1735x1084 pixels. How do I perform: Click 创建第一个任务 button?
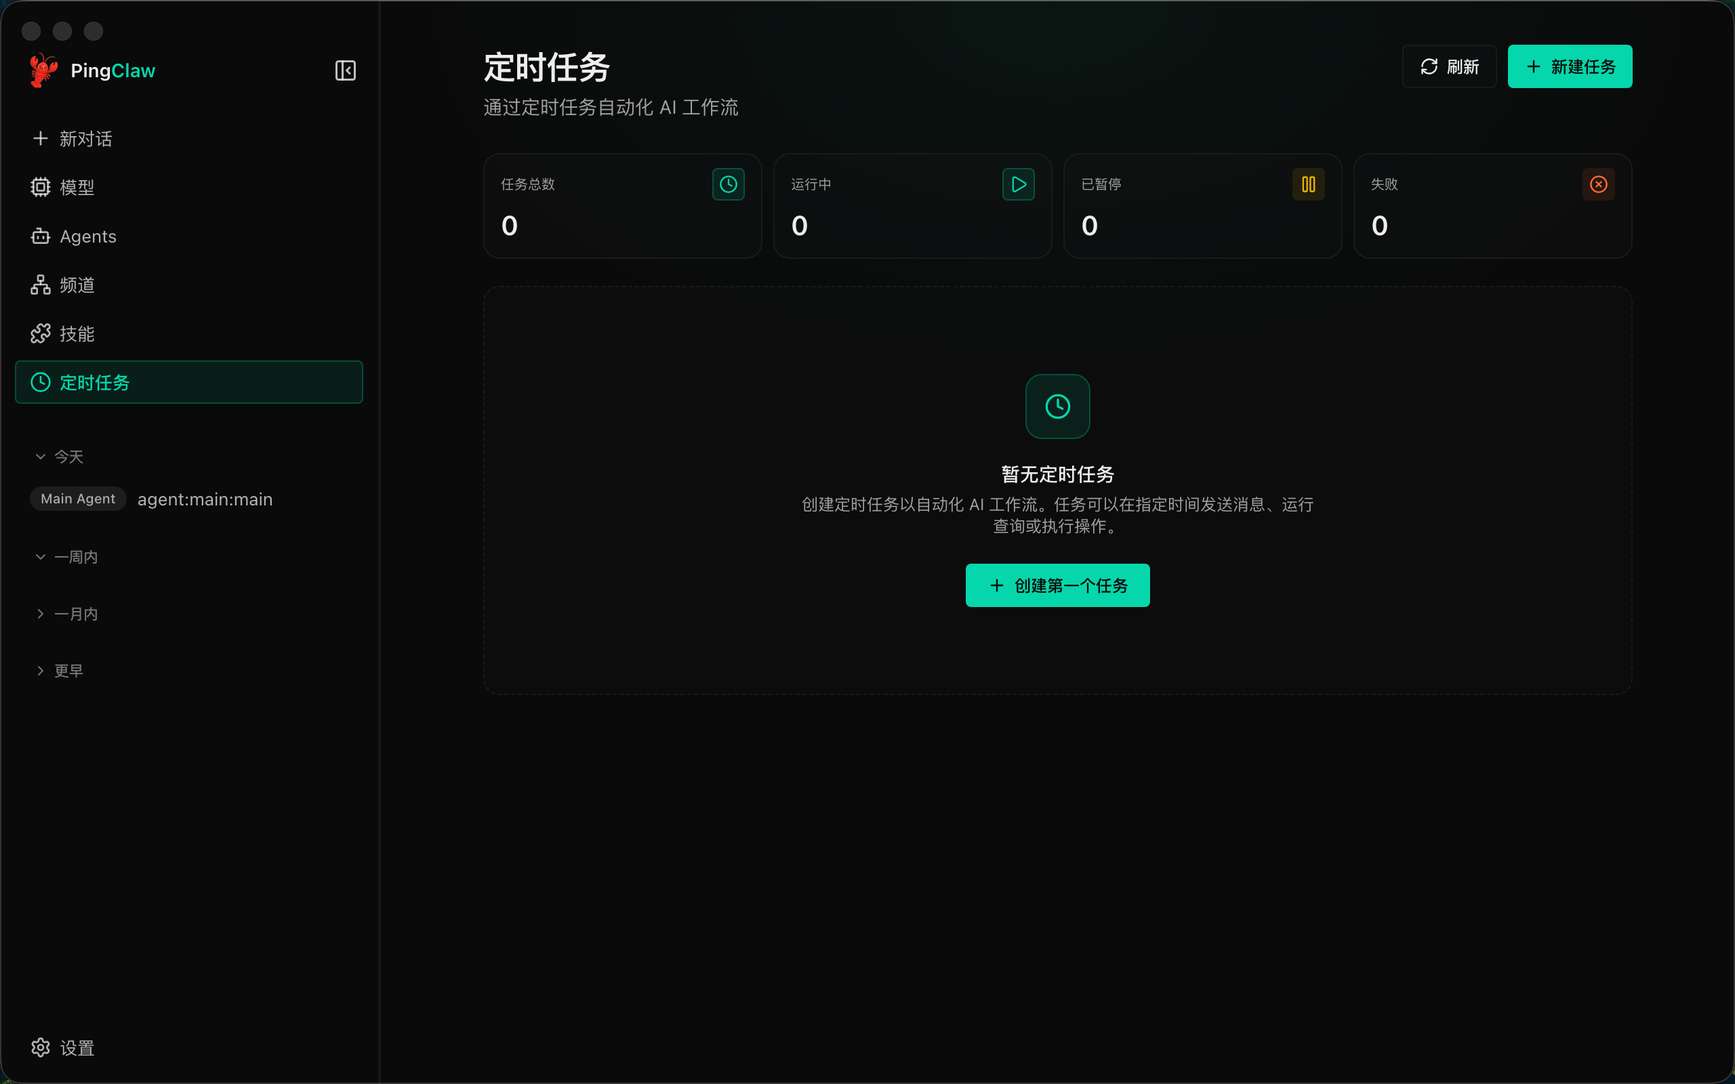click(x=1057, y=586)
